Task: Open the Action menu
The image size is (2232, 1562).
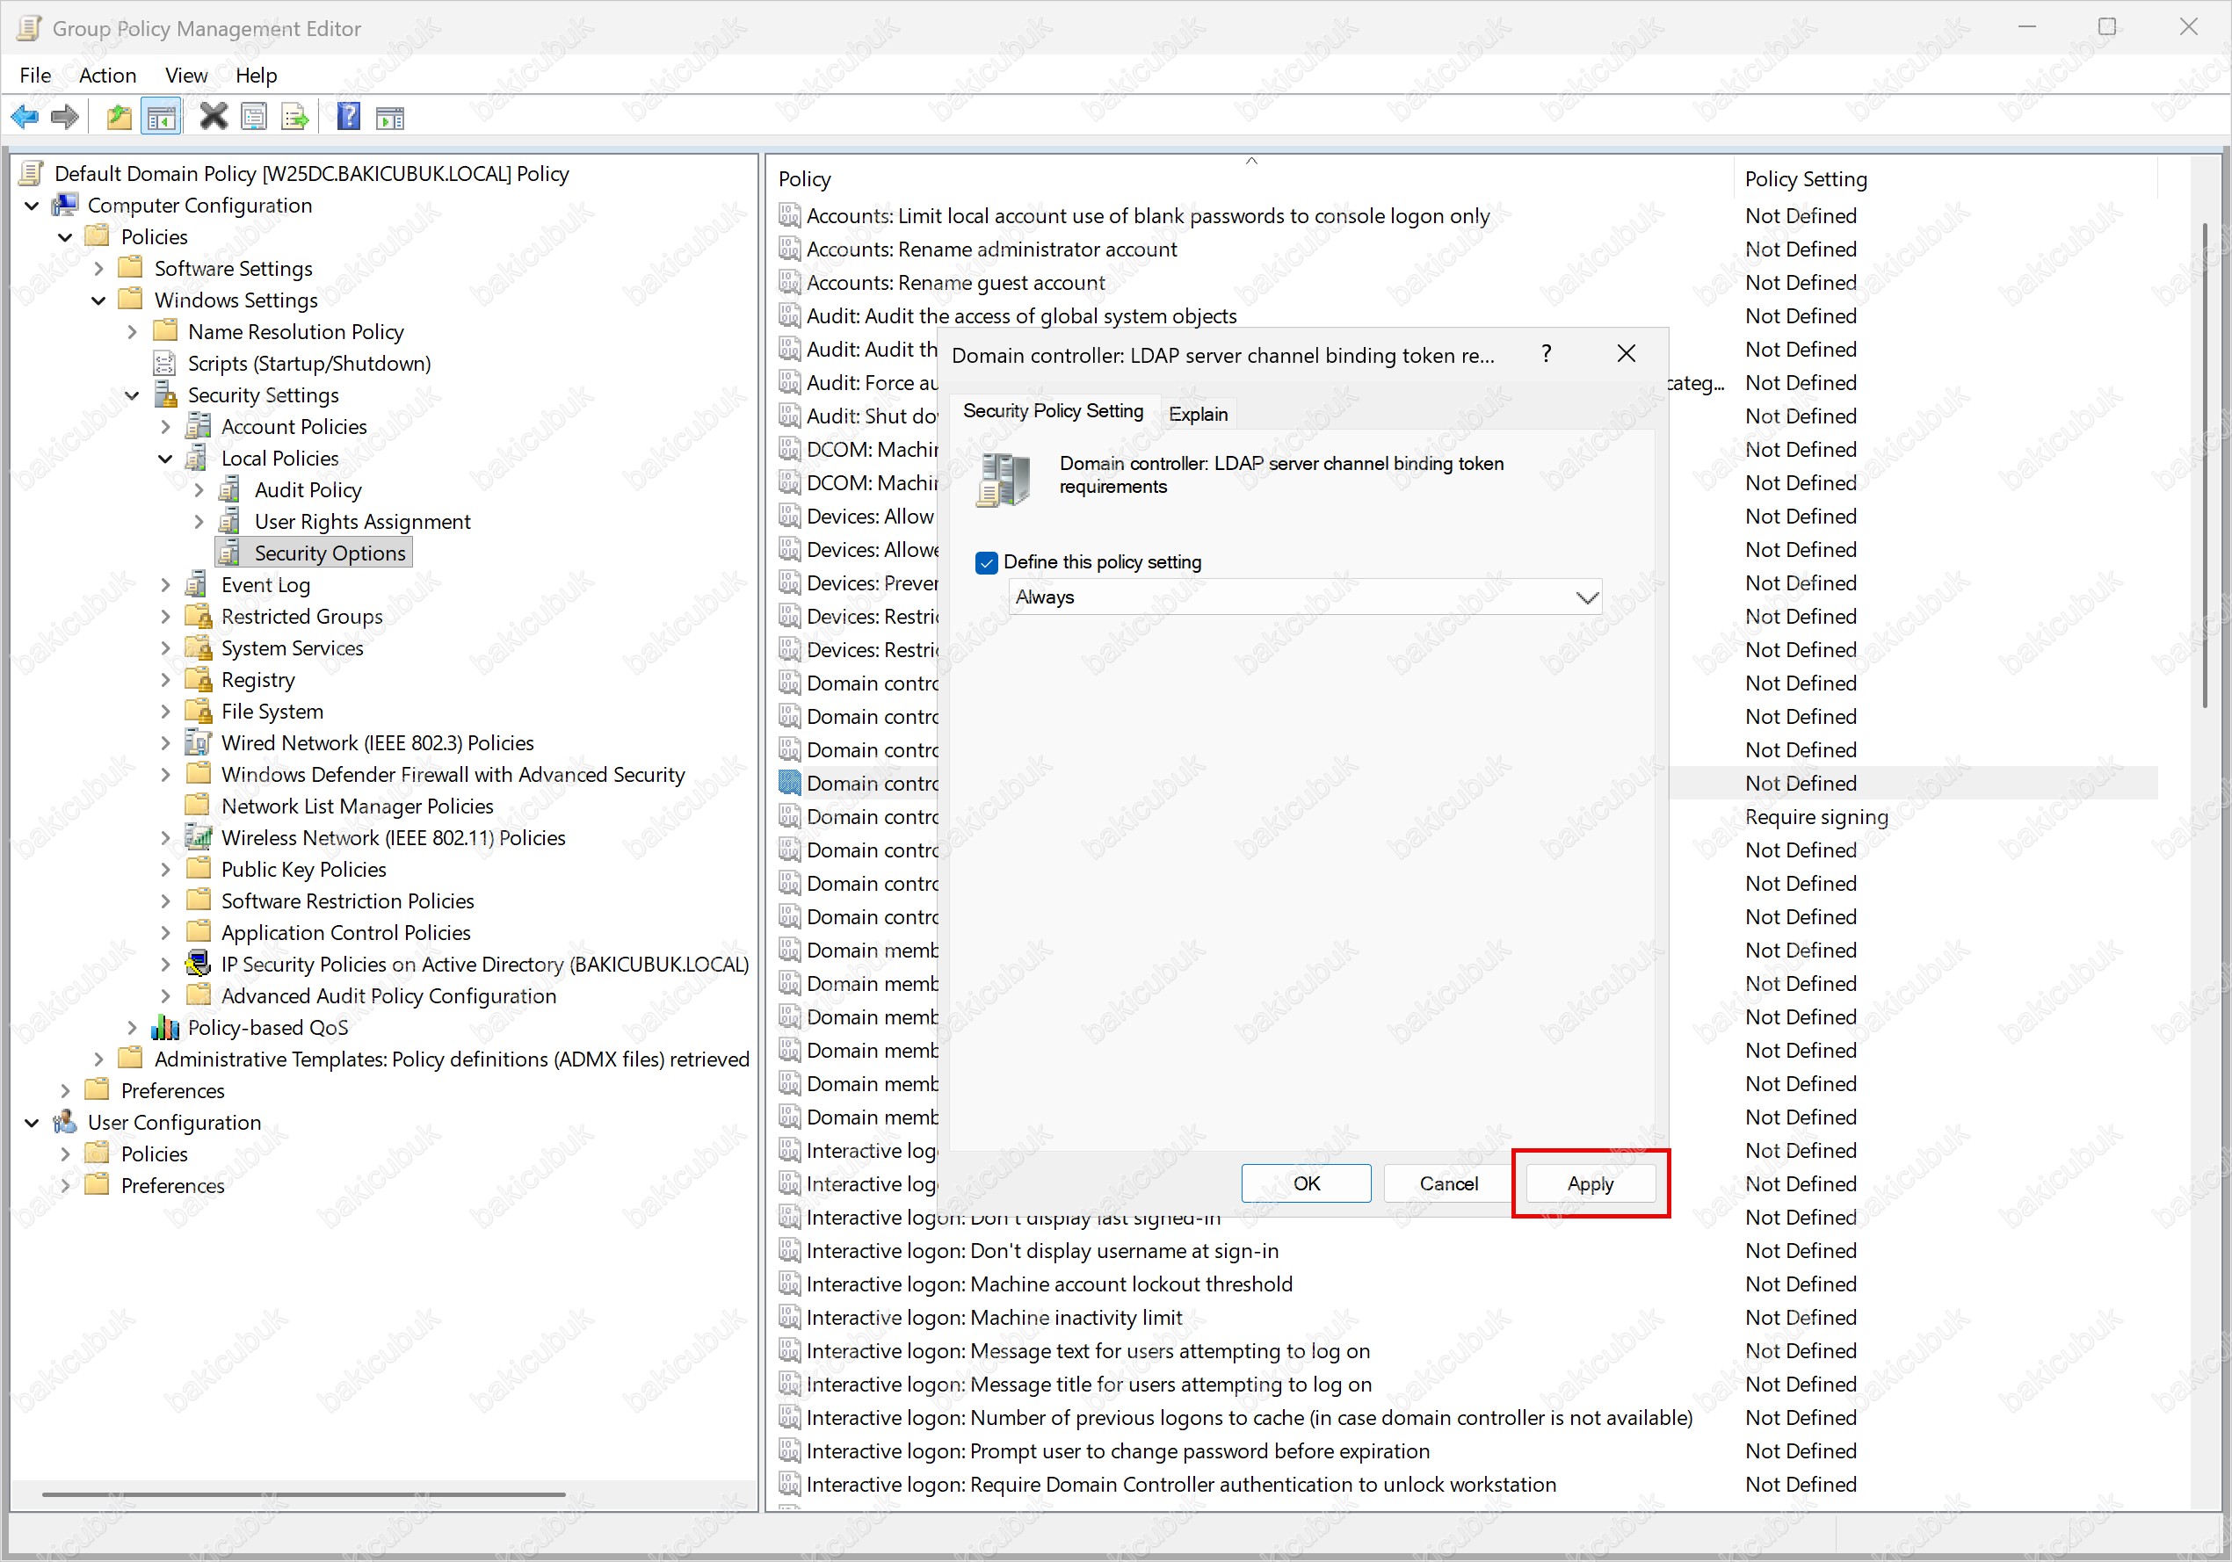Action: click(107, 75)
